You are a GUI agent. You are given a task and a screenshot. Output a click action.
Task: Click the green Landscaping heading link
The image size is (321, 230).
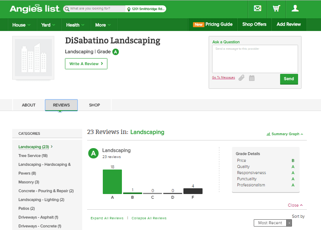pos(147,132)
